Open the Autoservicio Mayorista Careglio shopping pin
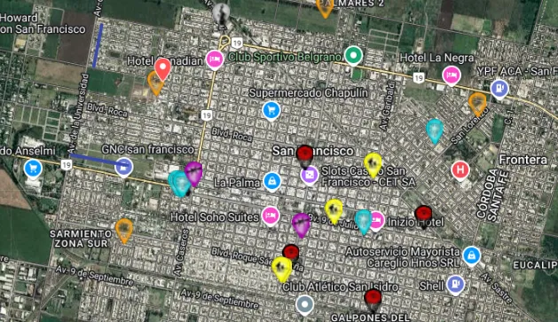 point(472,255)
